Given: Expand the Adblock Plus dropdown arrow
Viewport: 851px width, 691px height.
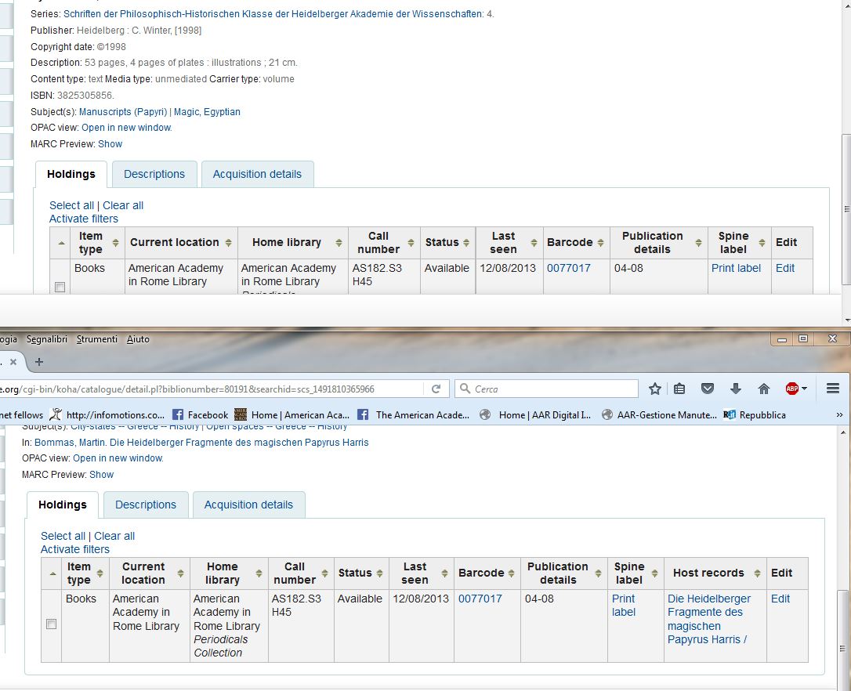Looking at the screenshot, I should click(805, 389).
